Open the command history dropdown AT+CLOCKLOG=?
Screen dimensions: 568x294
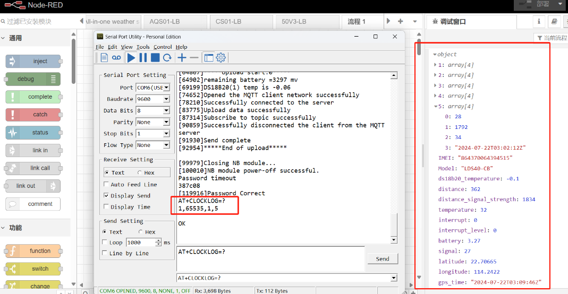pos(394,278)
